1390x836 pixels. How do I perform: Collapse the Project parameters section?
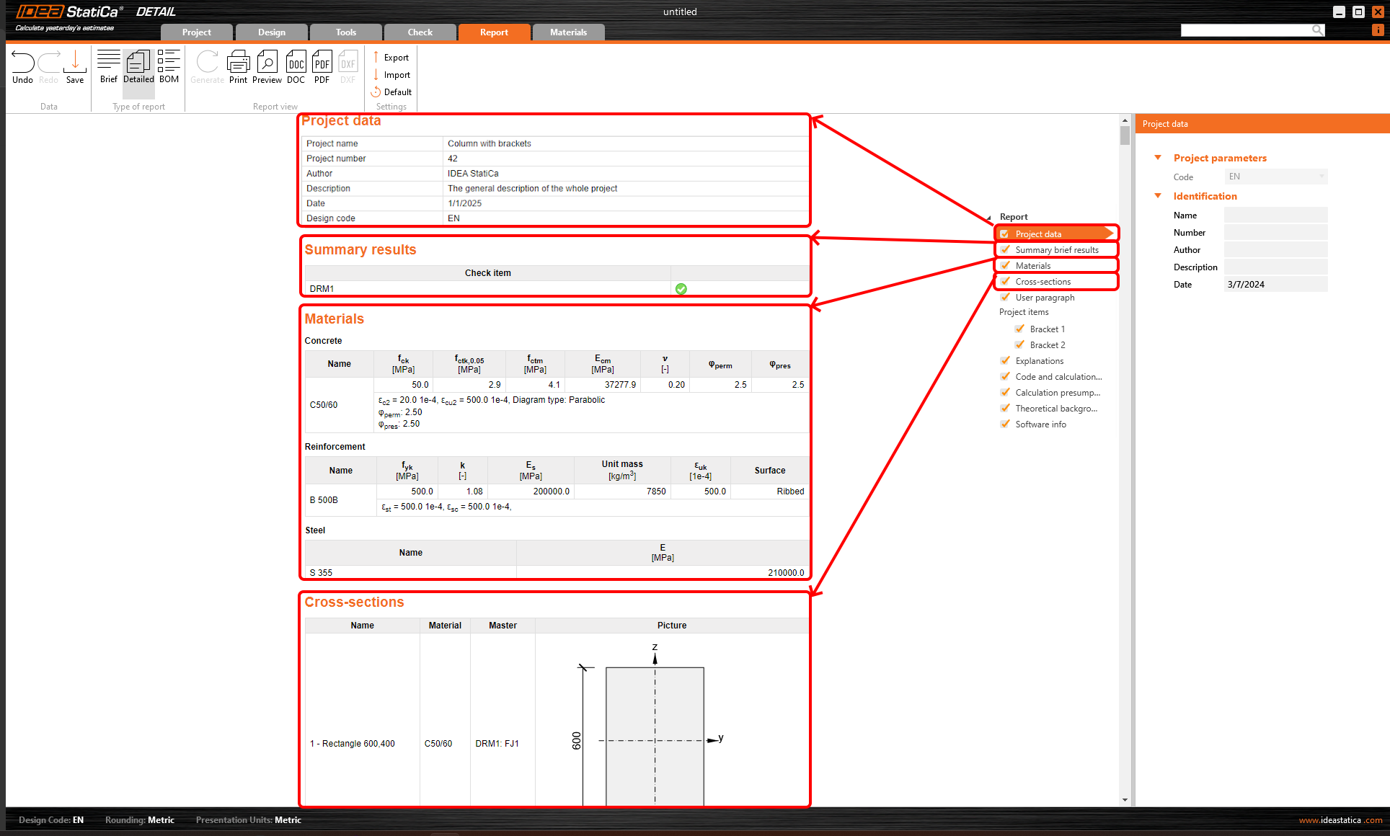pyautogui.click(x=1158, y=158)
